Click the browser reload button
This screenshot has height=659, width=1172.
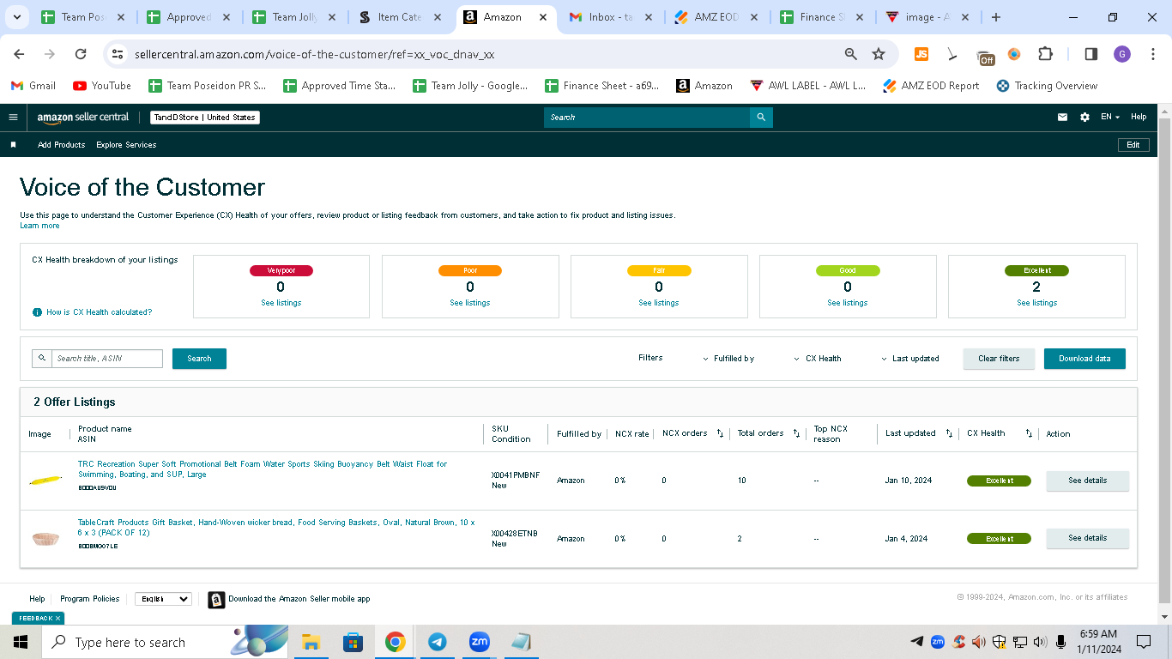(x=81, y=54)
